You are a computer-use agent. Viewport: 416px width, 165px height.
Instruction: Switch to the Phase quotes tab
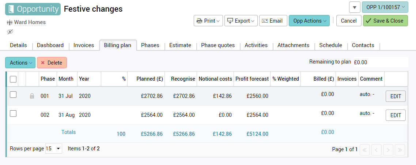click(x=218, y=45)
